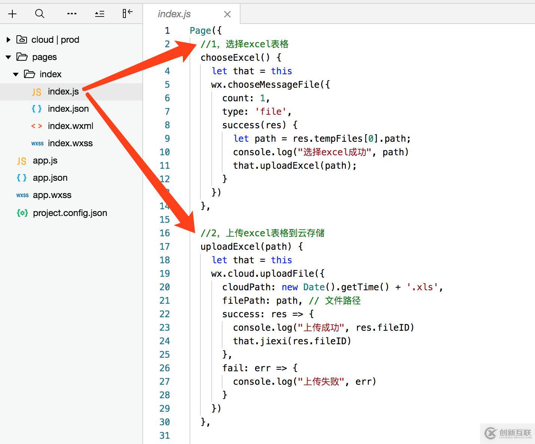Screen dimensions: 535x444
Task: Click the wxss icon beside app.wxss
Action: point(22,195)
